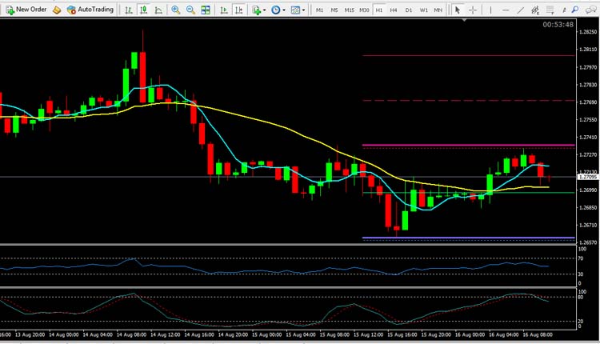
Task: Open the search magnifier icon
Action: point(574,10)
